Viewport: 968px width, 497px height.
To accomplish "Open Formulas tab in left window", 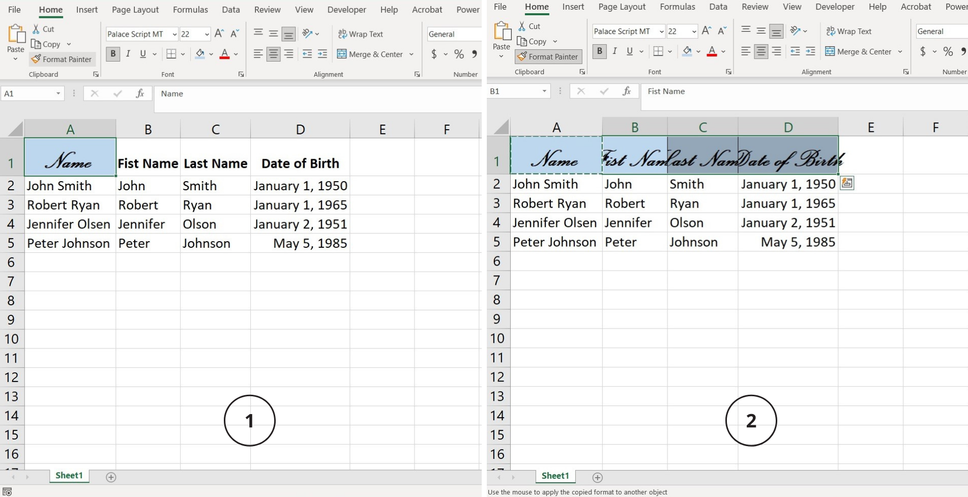I will pyautogui.click(x=190, y=10).
